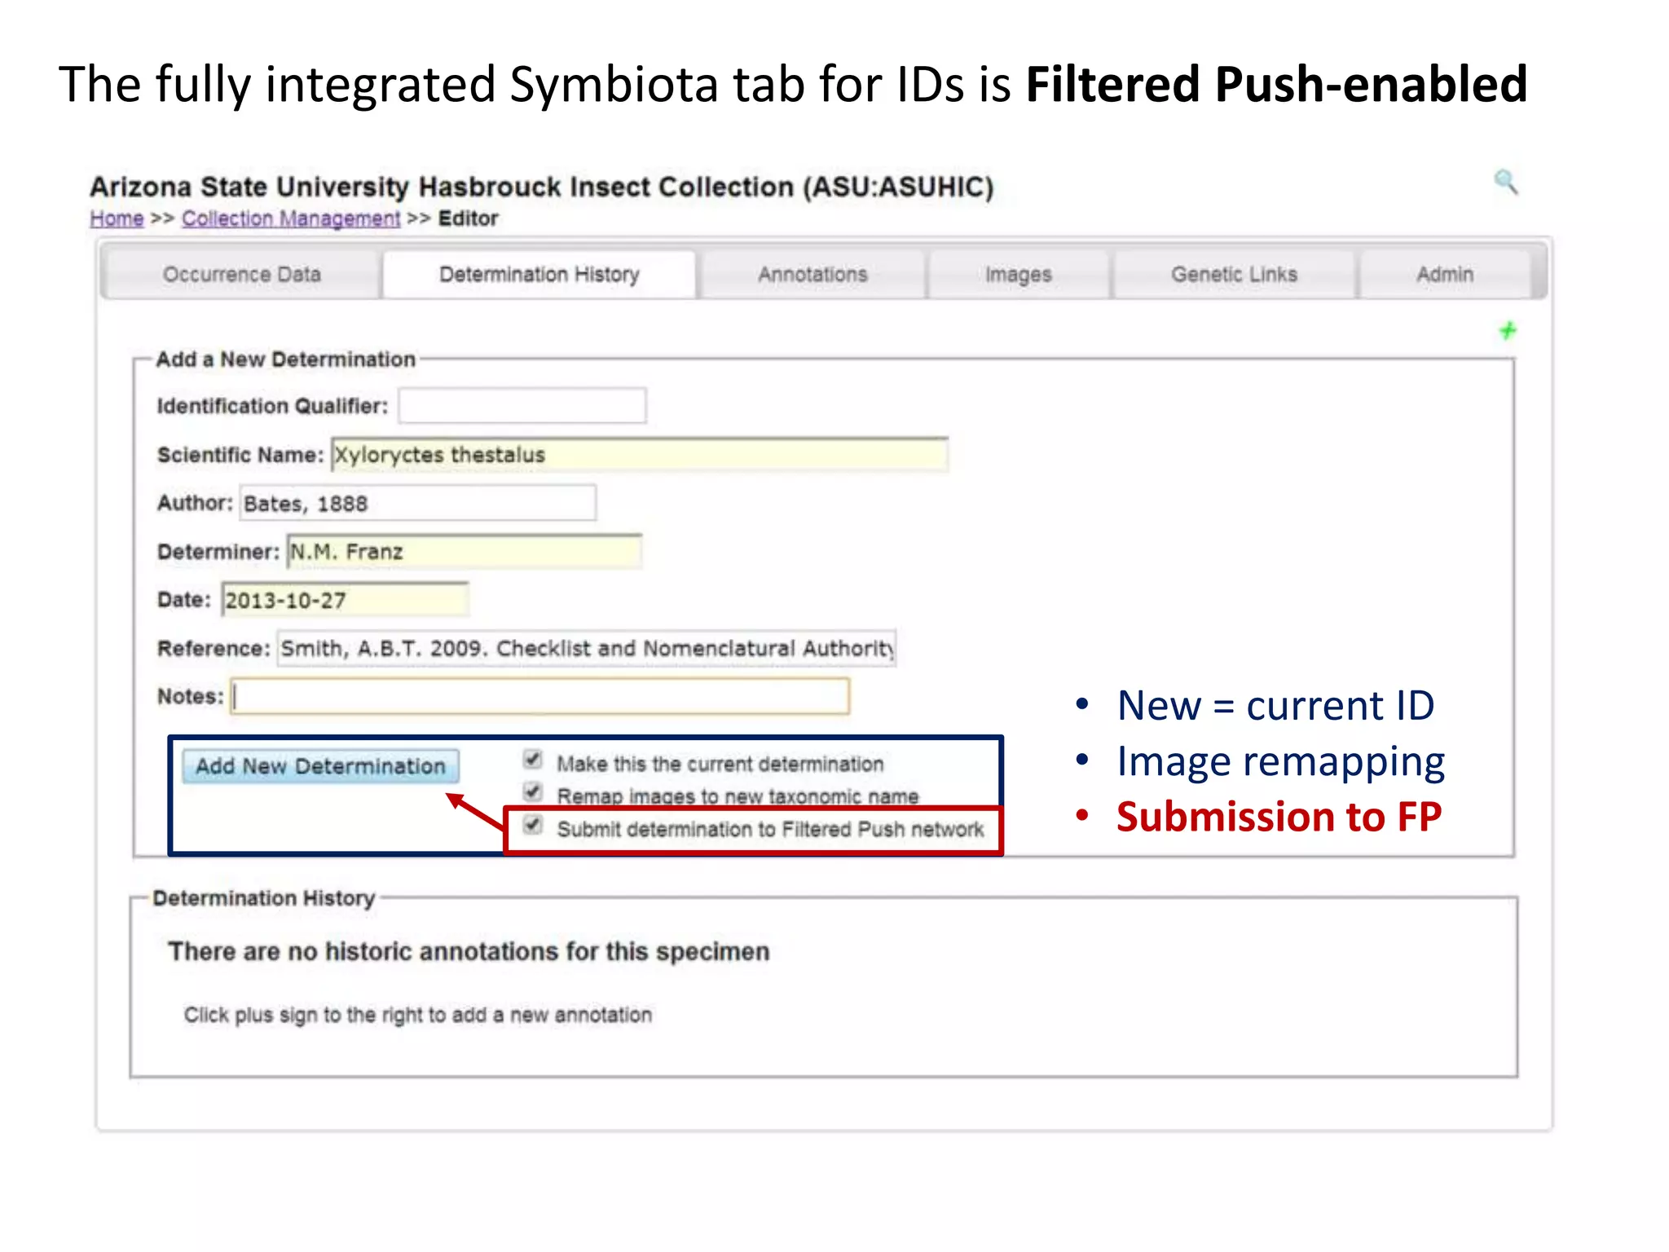Open the Collection Management breadcrumb link
Image resolution: width=1669 pixels, height=1252 pixels.
pyautogui.click(x=291, y=218)
